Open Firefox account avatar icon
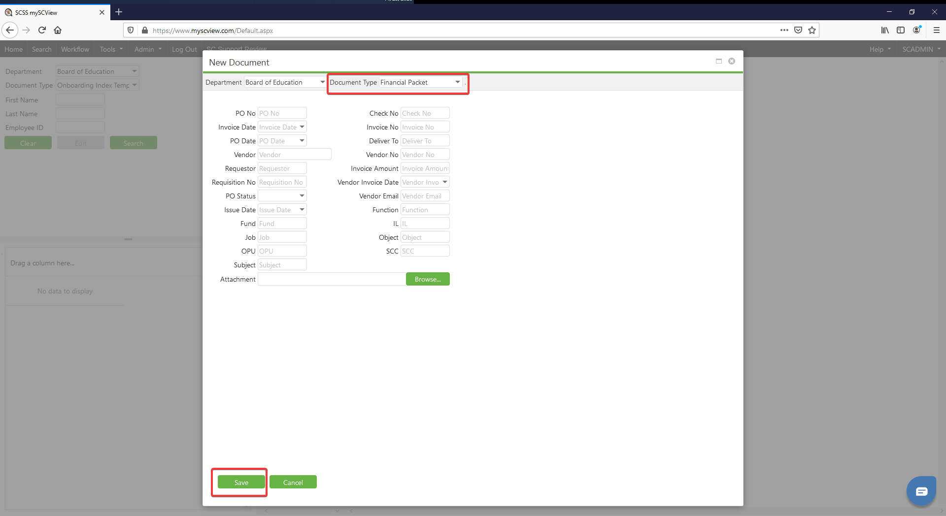Viewport: 946px width, 516px height. [916, 30]
